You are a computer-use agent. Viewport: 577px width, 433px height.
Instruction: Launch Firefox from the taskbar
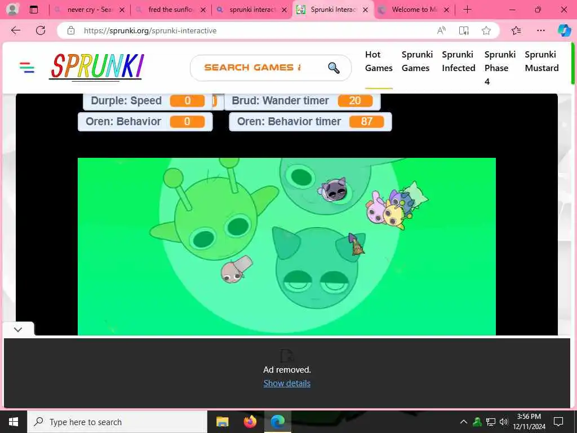click(250, 422)
